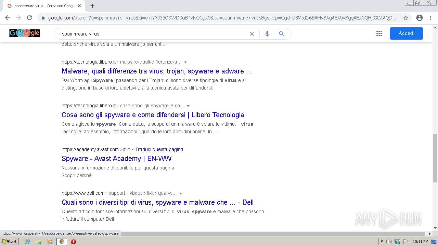Select Chrome in the taskbar
The width and height of the screenshot is (438, 246).
click(x=62, y=242)
